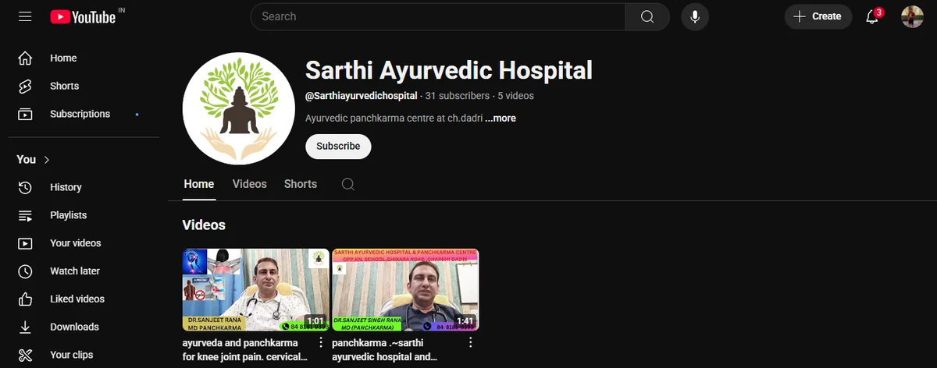Viewport: 937px width, 368px height.
Task: Search within channel using magnifier icon
Action: [x=348, y=185]
